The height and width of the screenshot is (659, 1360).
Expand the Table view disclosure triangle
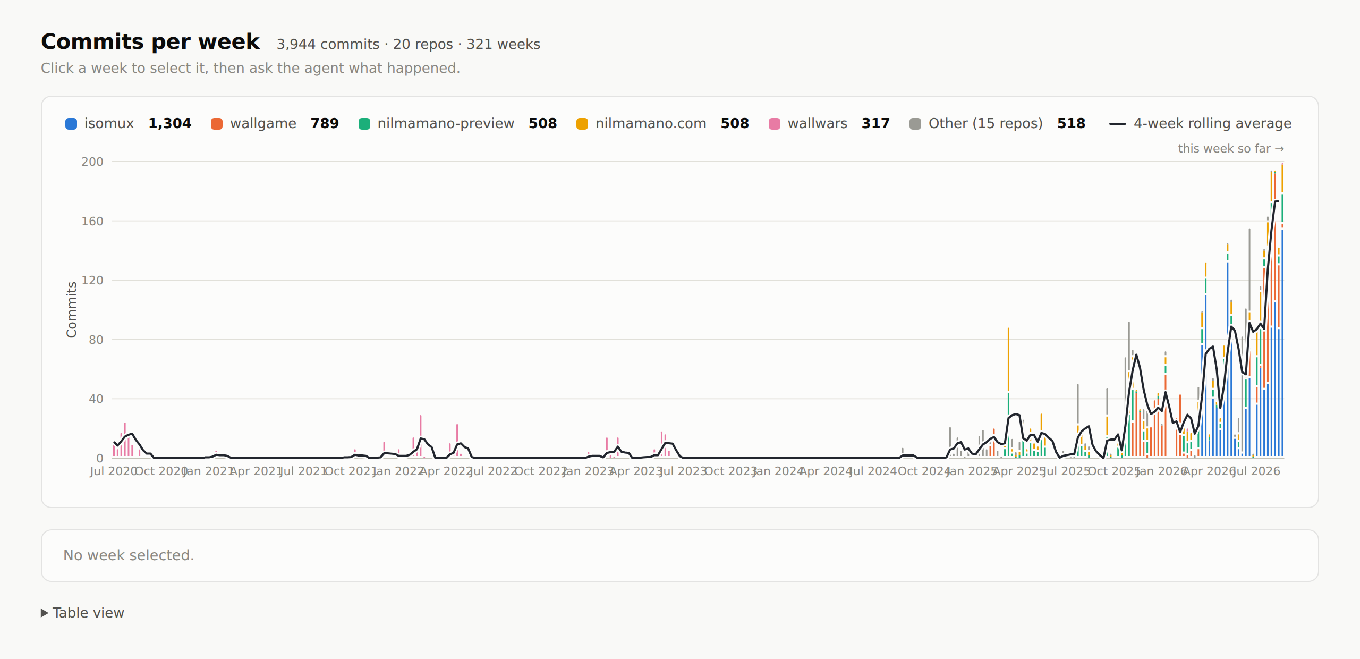coord(45,613)
